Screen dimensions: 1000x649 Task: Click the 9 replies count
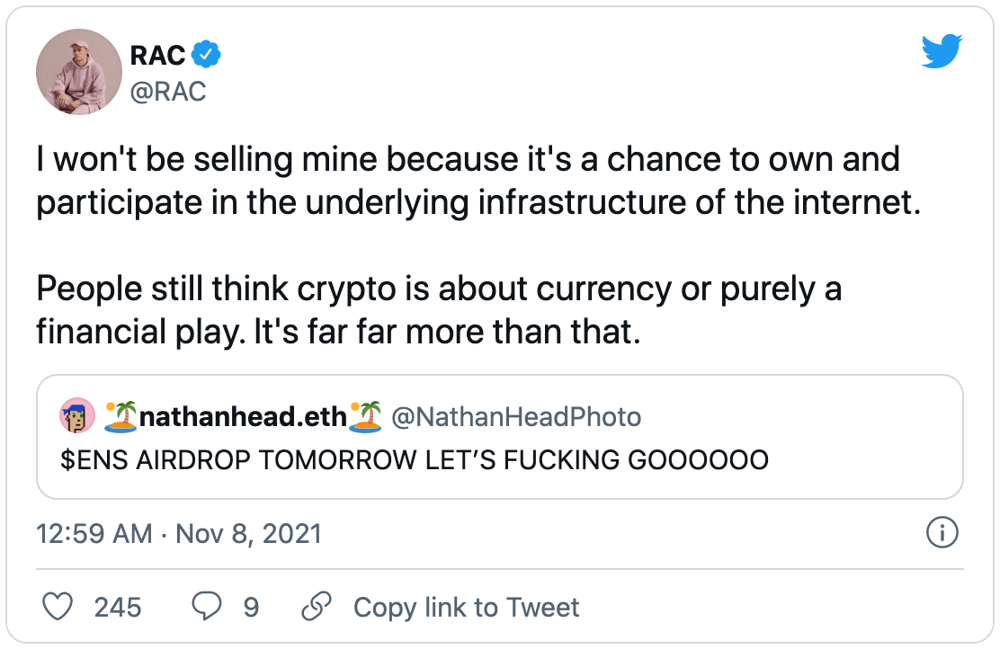click(x=251, y=608)
